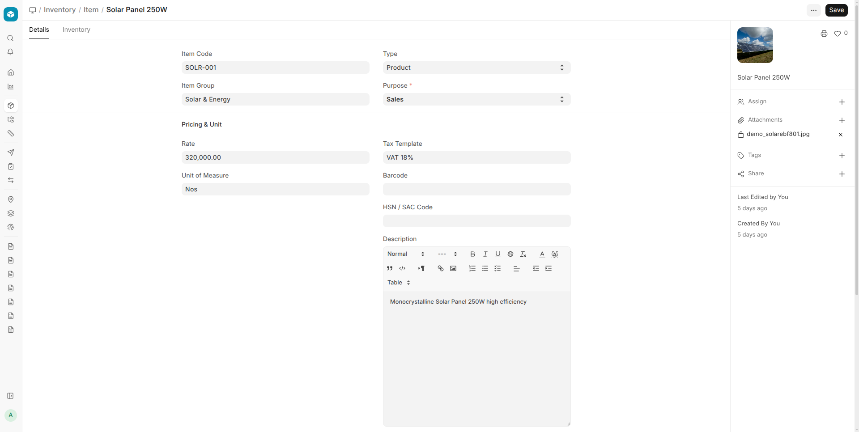Add an assignee with Assign plus
The image size is (859, 432).
click(x=842, y=102)
